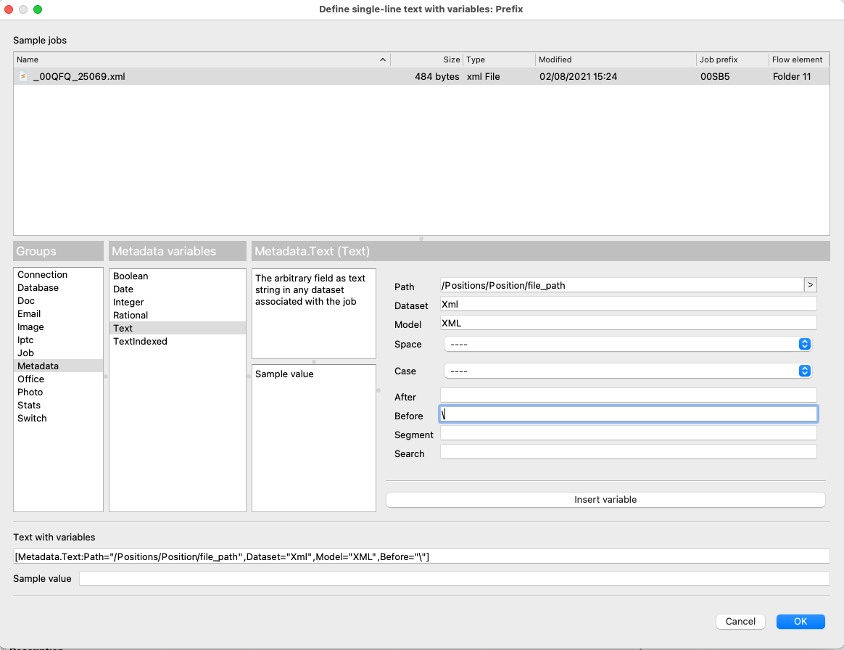The image size is (844, 650).
Task: Click the Search input field
Action: tap(628, 452)
